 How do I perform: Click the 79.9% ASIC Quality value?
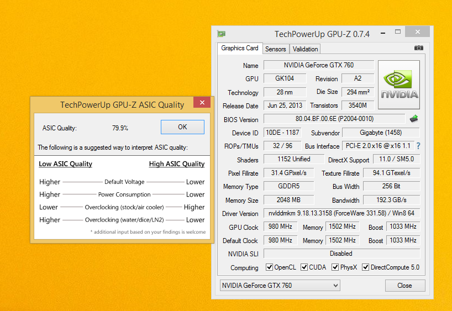point(120,128)
